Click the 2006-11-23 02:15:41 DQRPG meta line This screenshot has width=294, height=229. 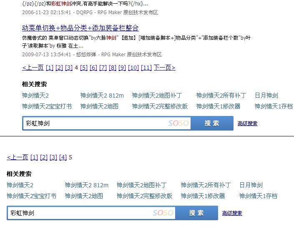point(90,13)
